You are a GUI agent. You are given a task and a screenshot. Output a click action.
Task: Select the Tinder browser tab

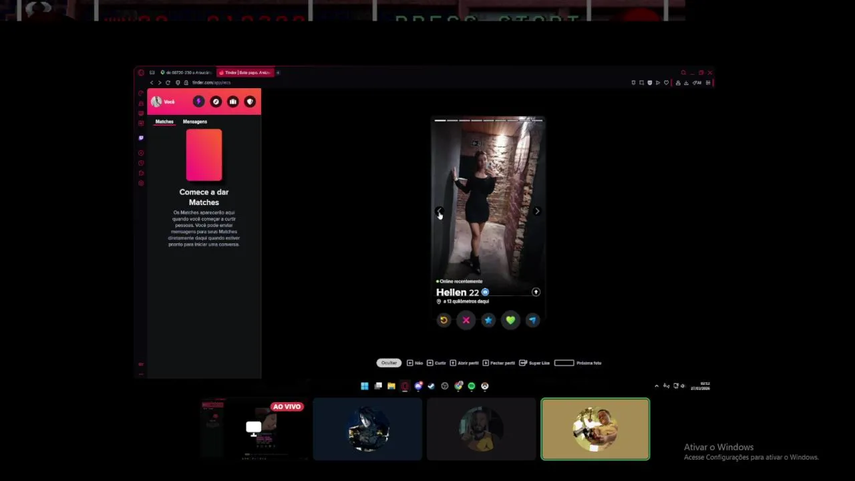[x=245, y=72]
